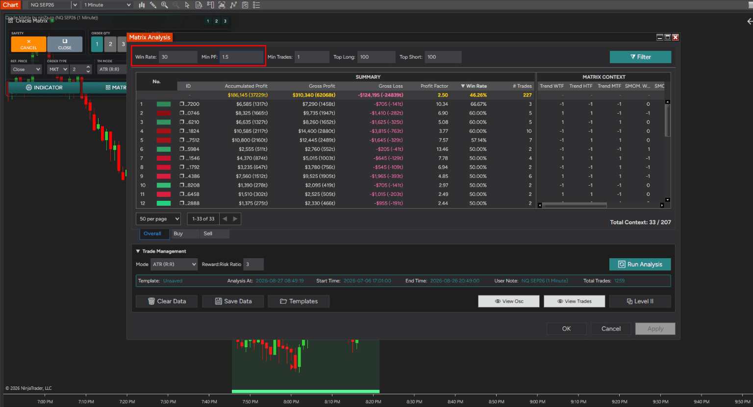Open the Order Type MKT dropdown
The height and width of the screenshot is (407, 753).
[58, 70]
